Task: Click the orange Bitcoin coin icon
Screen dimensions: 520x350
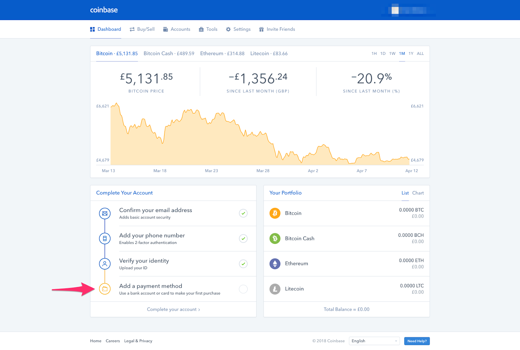Action: click(275, 213)
